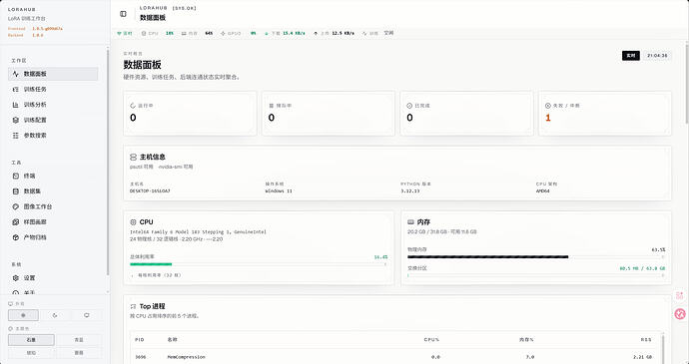This screenshot has height=364, width=689.
Task: Choose the theme color below 石墨
Action: (x=31, y=353)
